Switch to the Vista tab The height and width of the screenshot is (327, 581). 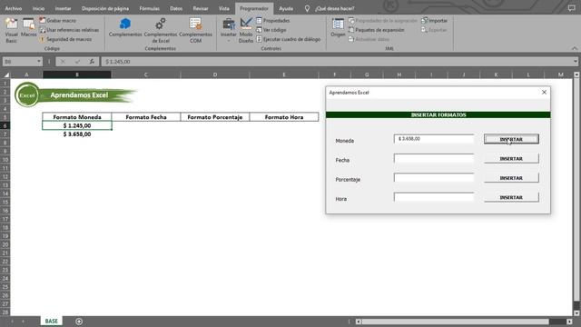(224, 8)
